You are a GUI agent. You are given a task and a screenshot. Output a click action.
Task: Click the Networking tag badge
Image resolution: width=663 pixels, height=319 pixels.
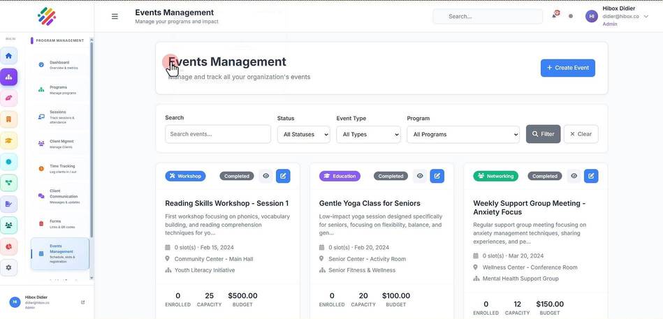click(x=495, y=176)
